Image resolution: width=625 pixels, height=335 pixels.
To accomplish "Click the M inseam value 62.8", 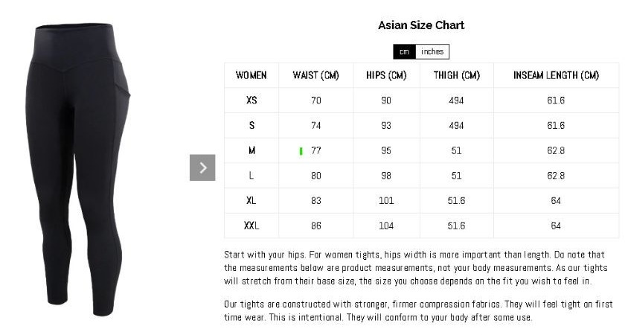I will point(556,150).
